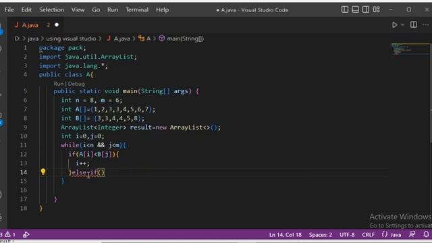Click the Debug CodeLens link
432x243 pixels.
click(76, 84)
